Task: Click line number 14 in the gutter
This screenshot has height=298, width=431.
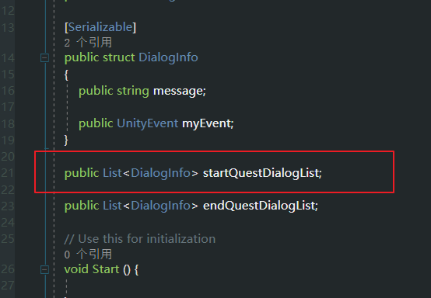Action: [x=8, y=58]
